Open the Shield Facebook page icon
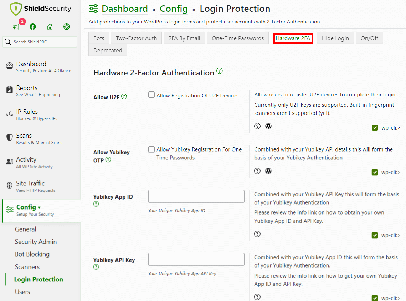 pos(32,27)
